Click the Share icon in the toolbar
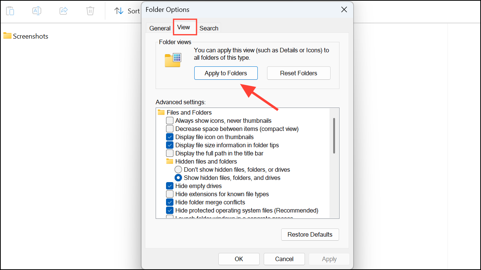 [63, 11]
